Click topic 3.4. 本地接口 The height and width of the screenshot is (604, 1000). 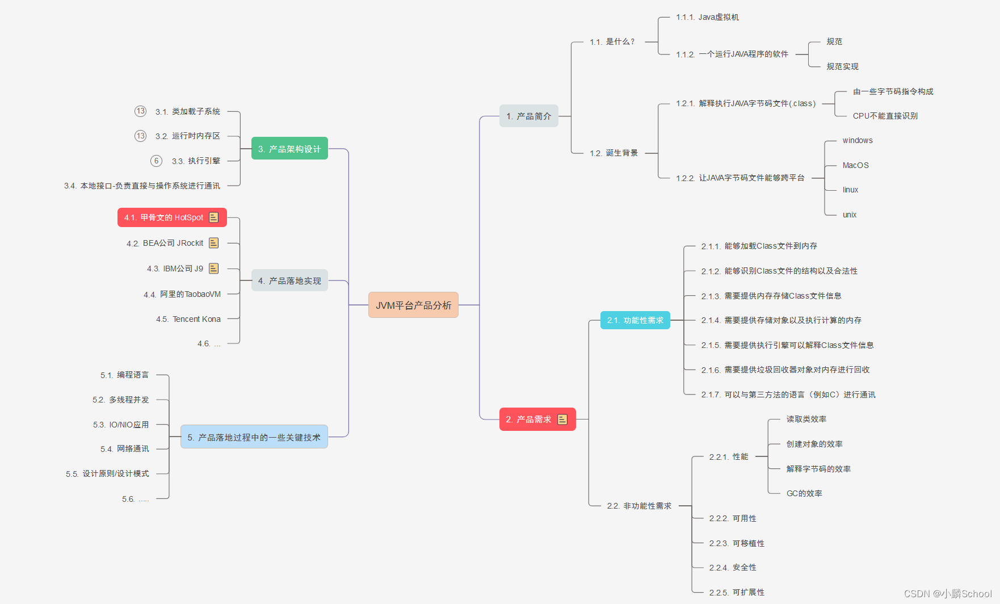(x=142, y=186)
